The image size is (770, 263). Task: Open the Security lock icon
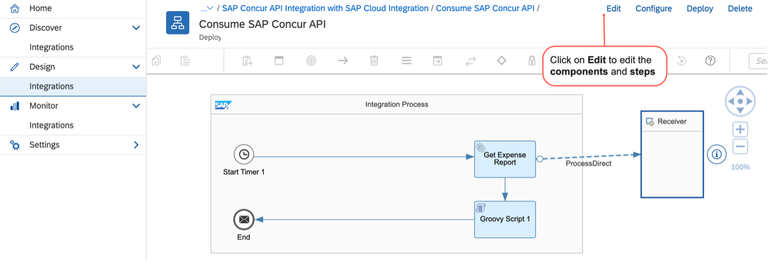coord(532,61)
